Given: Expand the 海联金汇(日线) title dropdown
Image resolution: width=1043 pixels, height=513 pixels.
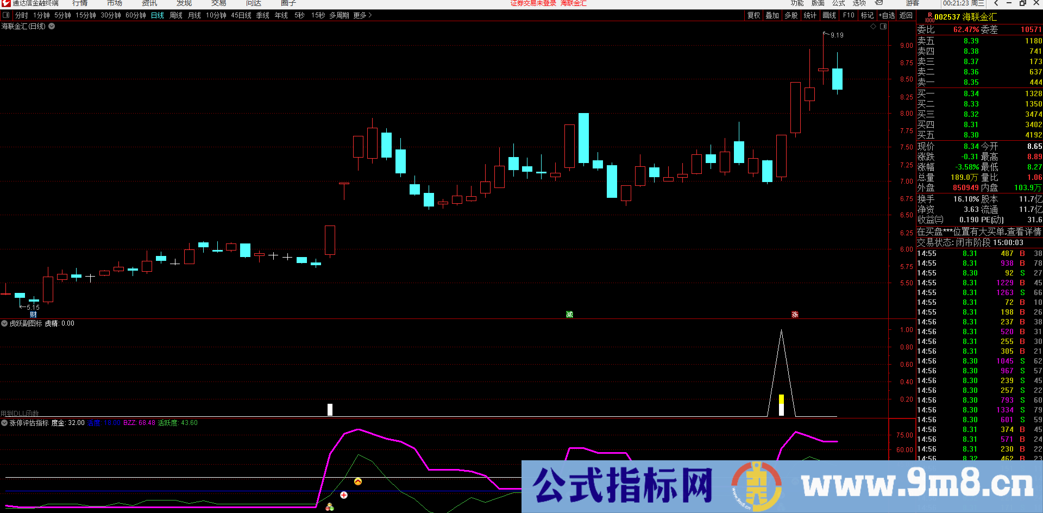Looking at the screenshot, I should pyautogui.click(x=52, y=26).
